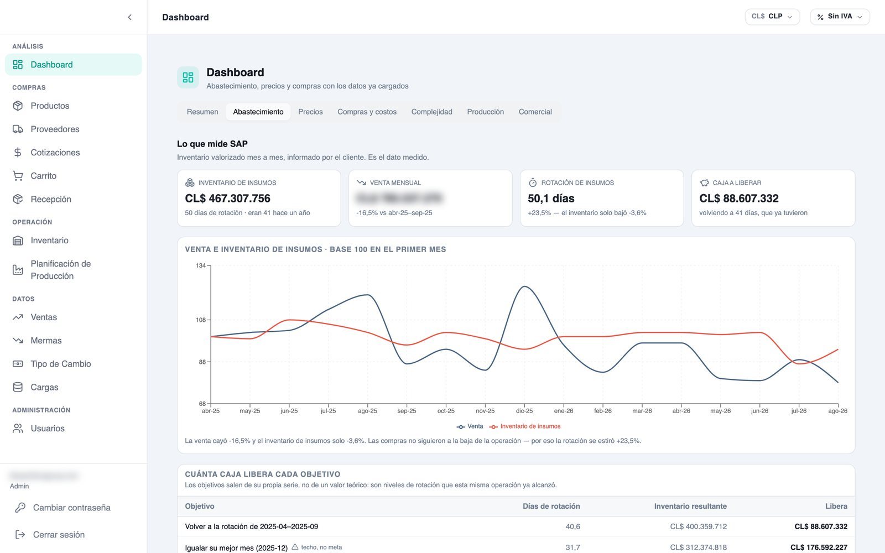
Task: Click the Inventario warehouse icon
Action: [18, 241]
